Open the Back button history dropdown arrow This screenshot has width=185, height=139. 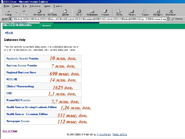coord(16,13)
